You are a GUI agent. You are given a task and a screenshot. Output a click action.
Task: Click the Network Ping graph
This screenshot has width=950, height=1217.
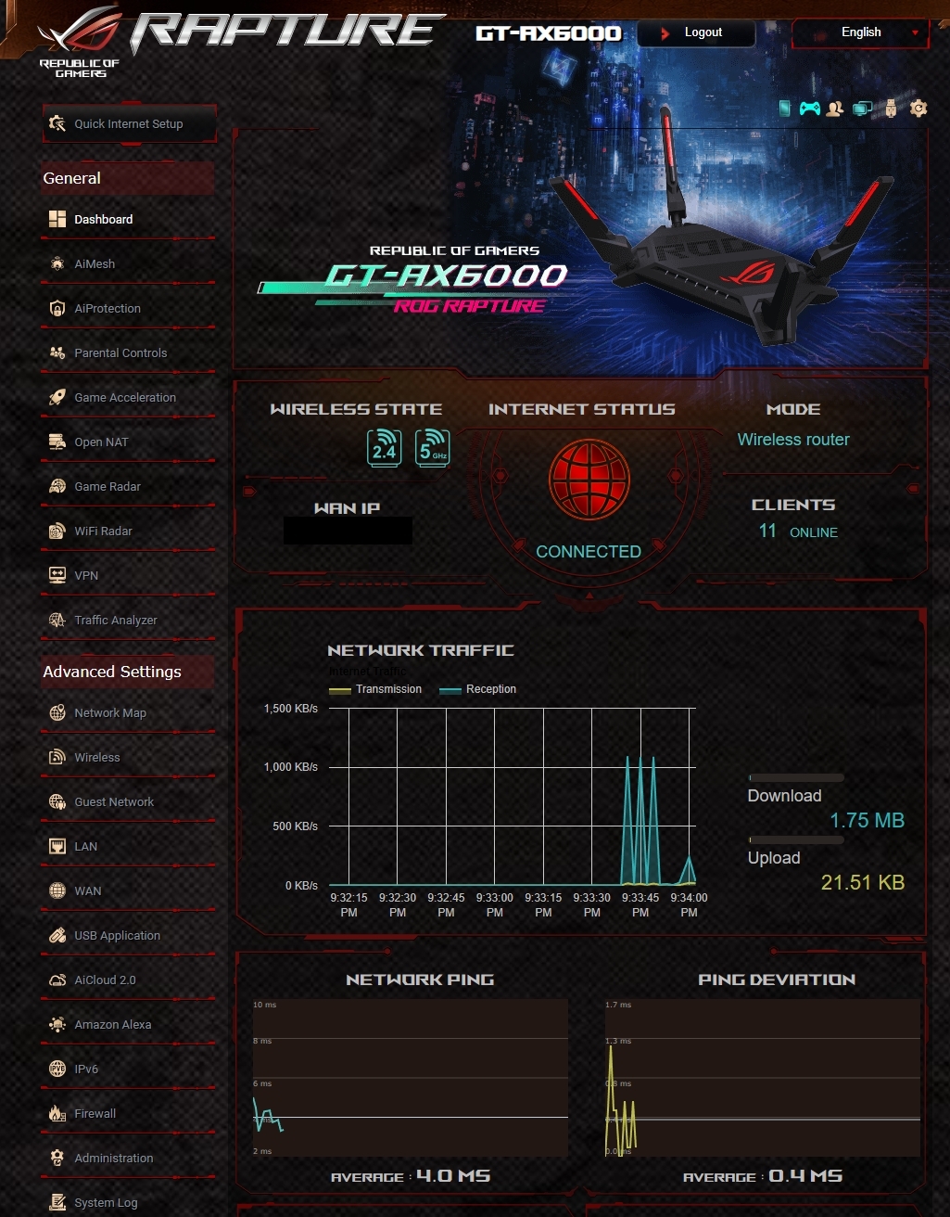point(411,1078)
